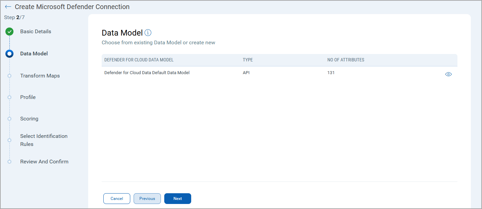Click the Profile step dot
Viewport: 482px width, 209px height.
9,97
